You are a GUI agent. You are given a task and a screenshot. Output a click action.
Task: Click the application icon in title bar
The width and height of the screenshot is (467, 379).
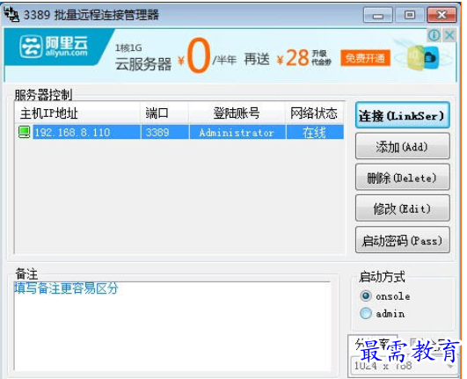click(x=11, y=14)
